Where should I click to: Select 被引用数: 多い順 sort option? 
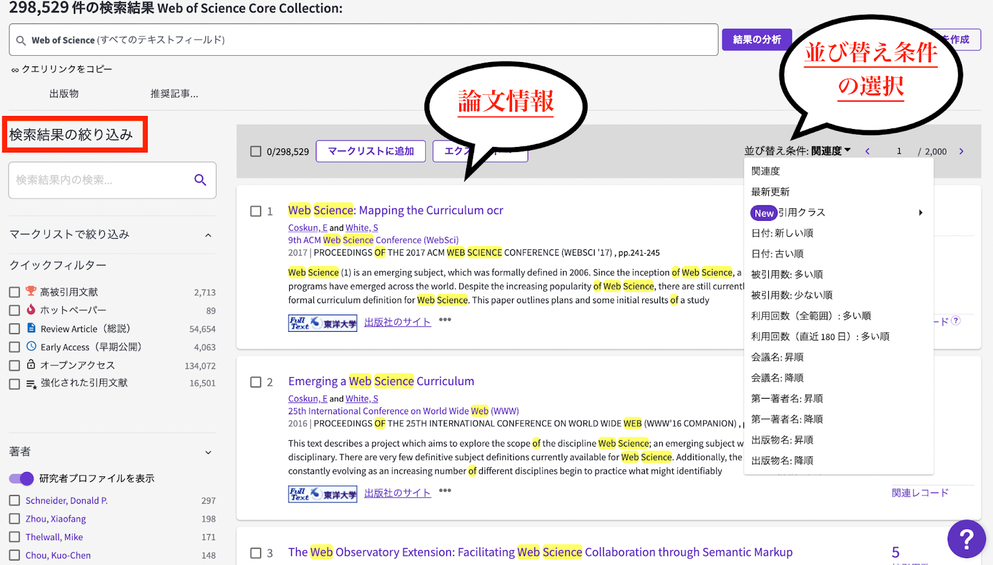[x=787, y=274]
